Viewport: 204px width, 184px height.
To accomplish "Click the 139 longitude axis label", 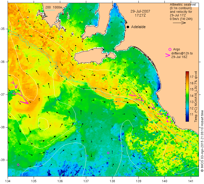I will pos(138,181).
